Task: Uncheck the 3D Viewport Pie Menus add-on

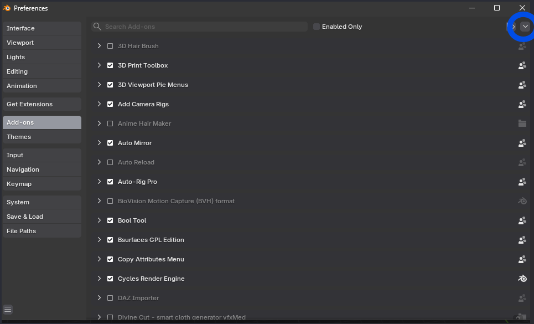Action: click(x=110, y=85)
